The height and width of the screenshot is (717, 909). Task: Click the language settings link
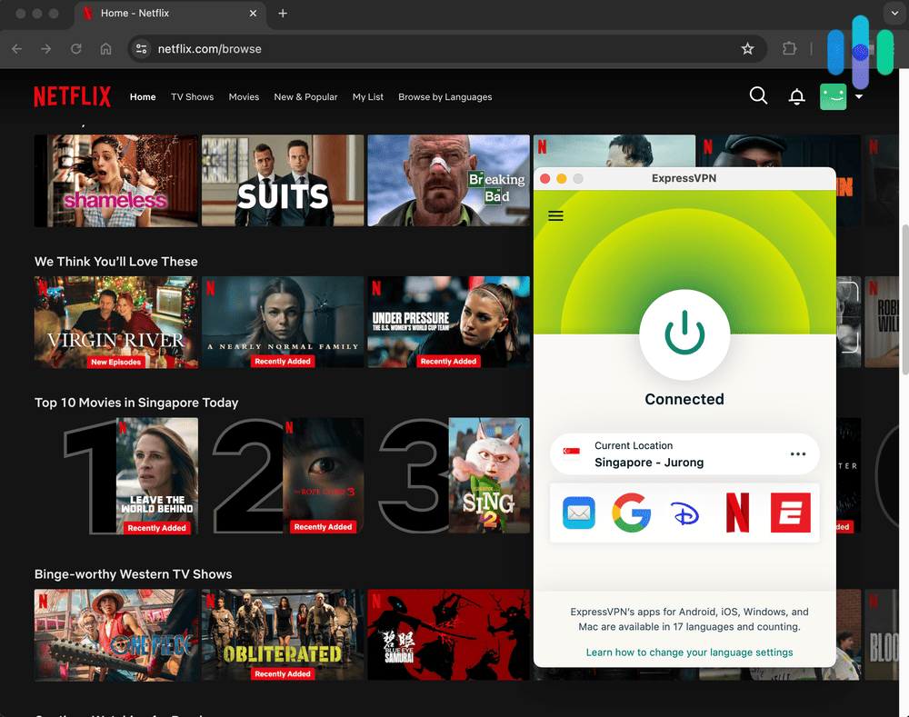[x=689, y=652]
